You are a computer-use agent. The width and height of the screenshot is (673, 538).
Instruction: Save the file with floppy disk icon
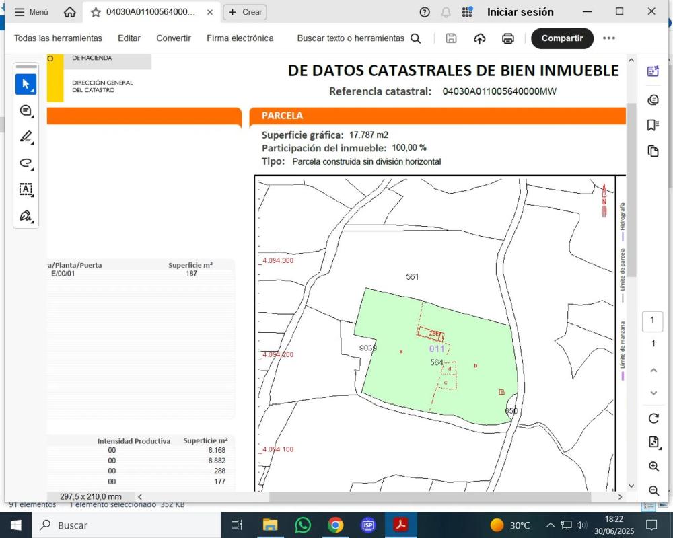[451, 38]
